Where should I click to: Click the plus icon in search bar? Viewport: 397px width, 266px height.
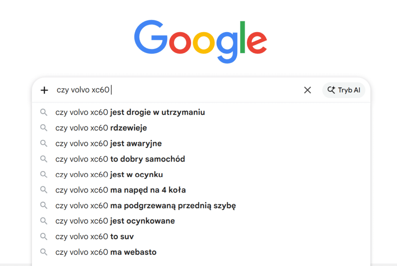tap(45, 90)
